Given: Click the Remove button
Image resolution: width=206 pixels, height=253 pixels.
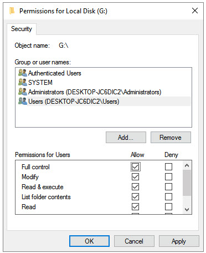Looking at the screenshot, I should pos(171,138).
